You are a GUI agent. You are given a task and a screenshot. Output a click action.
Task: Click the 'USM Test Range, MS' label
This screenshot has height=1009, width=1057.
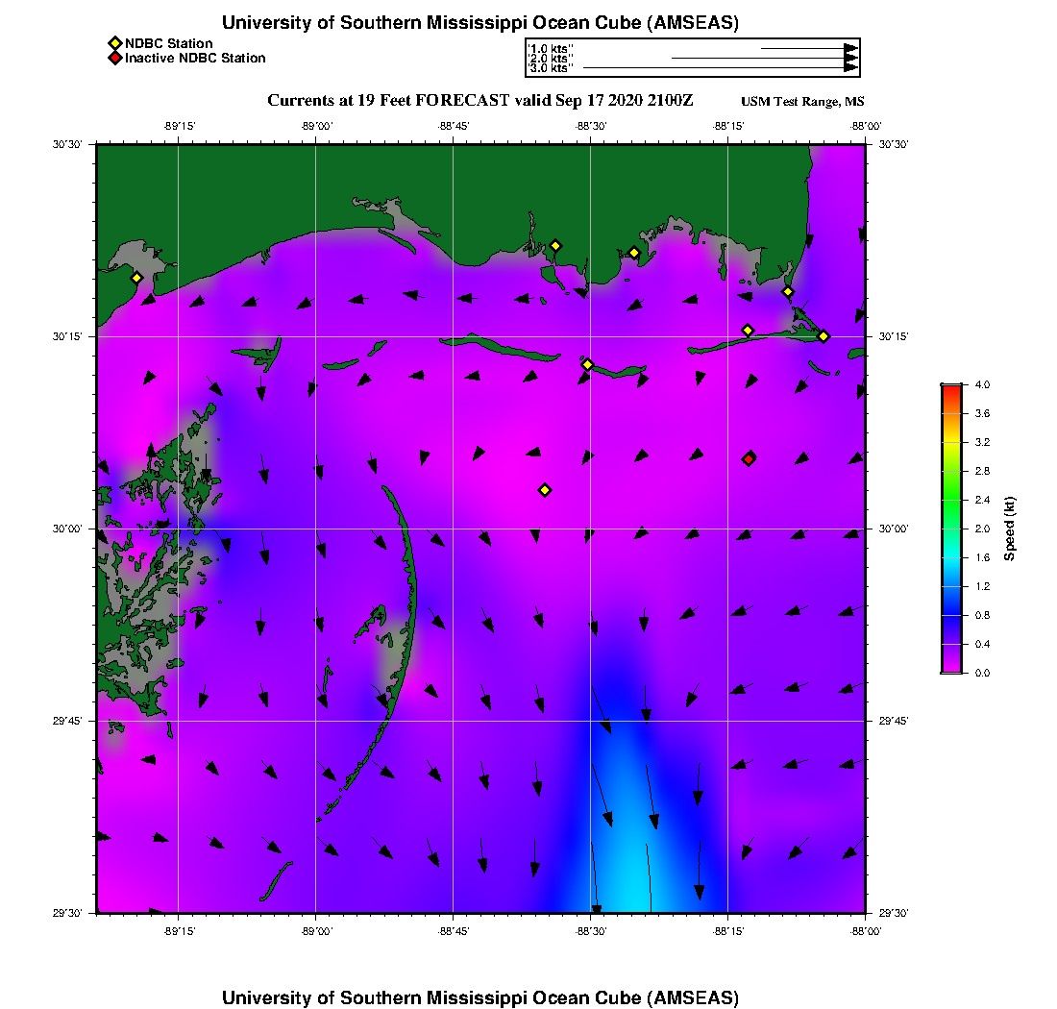click(802, 102)
